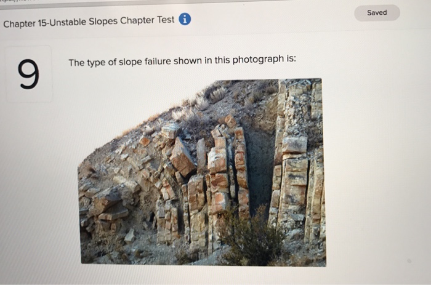Image resolution: width=431 pixels, height=285 pixels.
Task: Open the slope failure photograph
Action: pos(203,172)
